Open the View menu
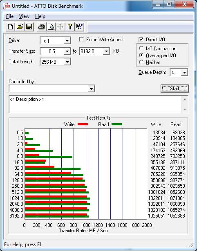The width and height of the screenshot is (197, 251). point(24,16)
